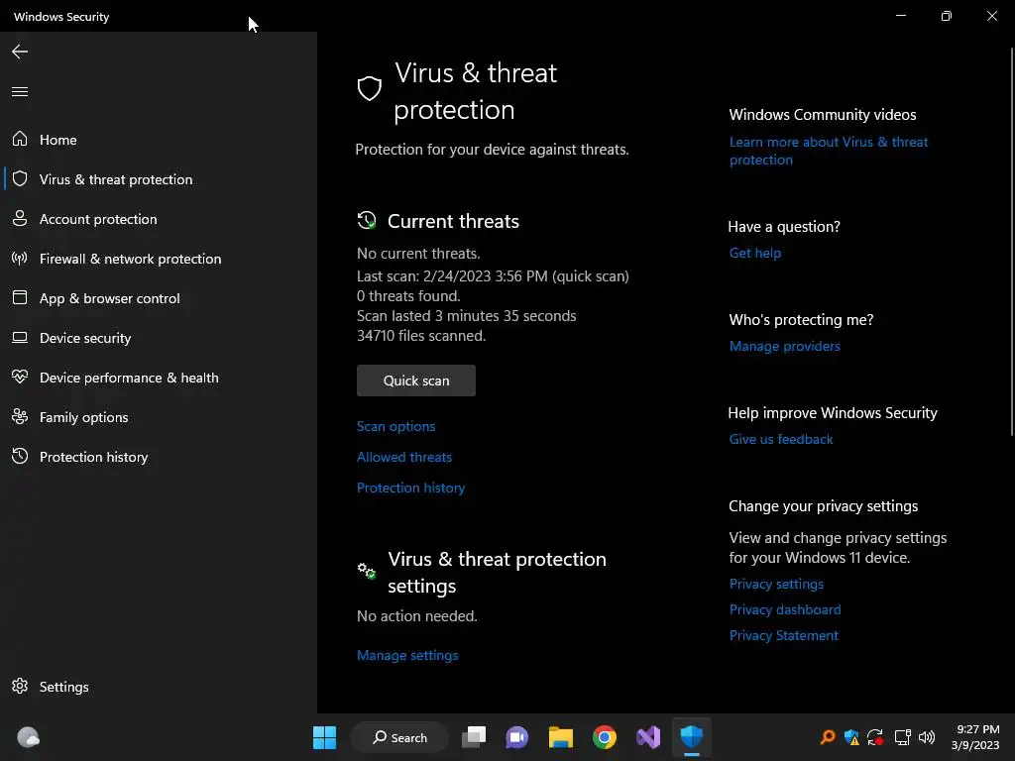Image resolution: width=1015 pixels, height=761 pixels.
Task: Open Scan options link
Action: pos(395,426)
